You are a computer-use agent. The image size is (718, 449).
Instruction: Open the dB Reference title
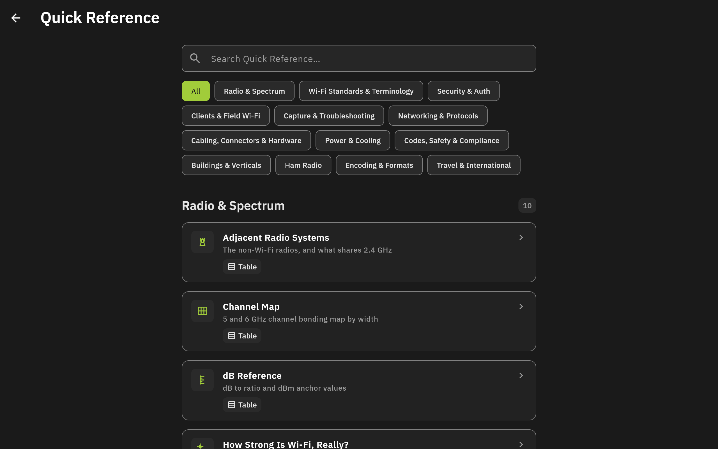(x=252, y=376)
